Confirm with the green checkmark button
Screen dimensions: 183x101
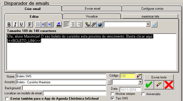(x=149, y=85)
